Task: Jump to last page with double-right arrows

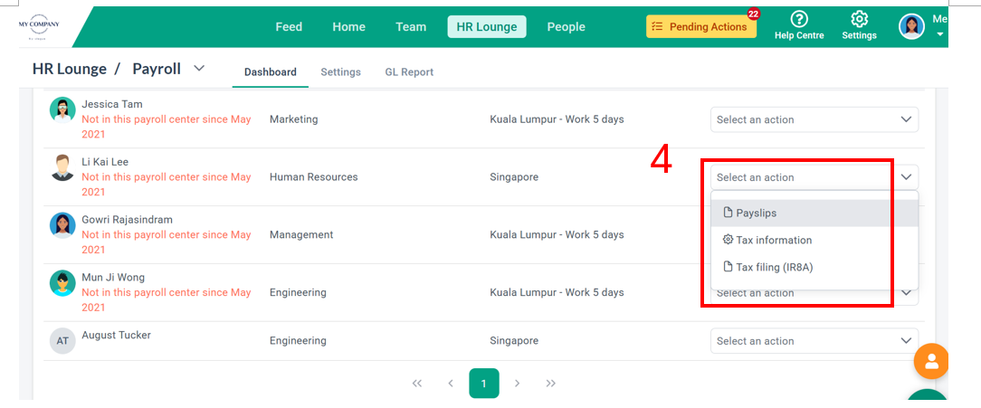Action: point(550,384)
